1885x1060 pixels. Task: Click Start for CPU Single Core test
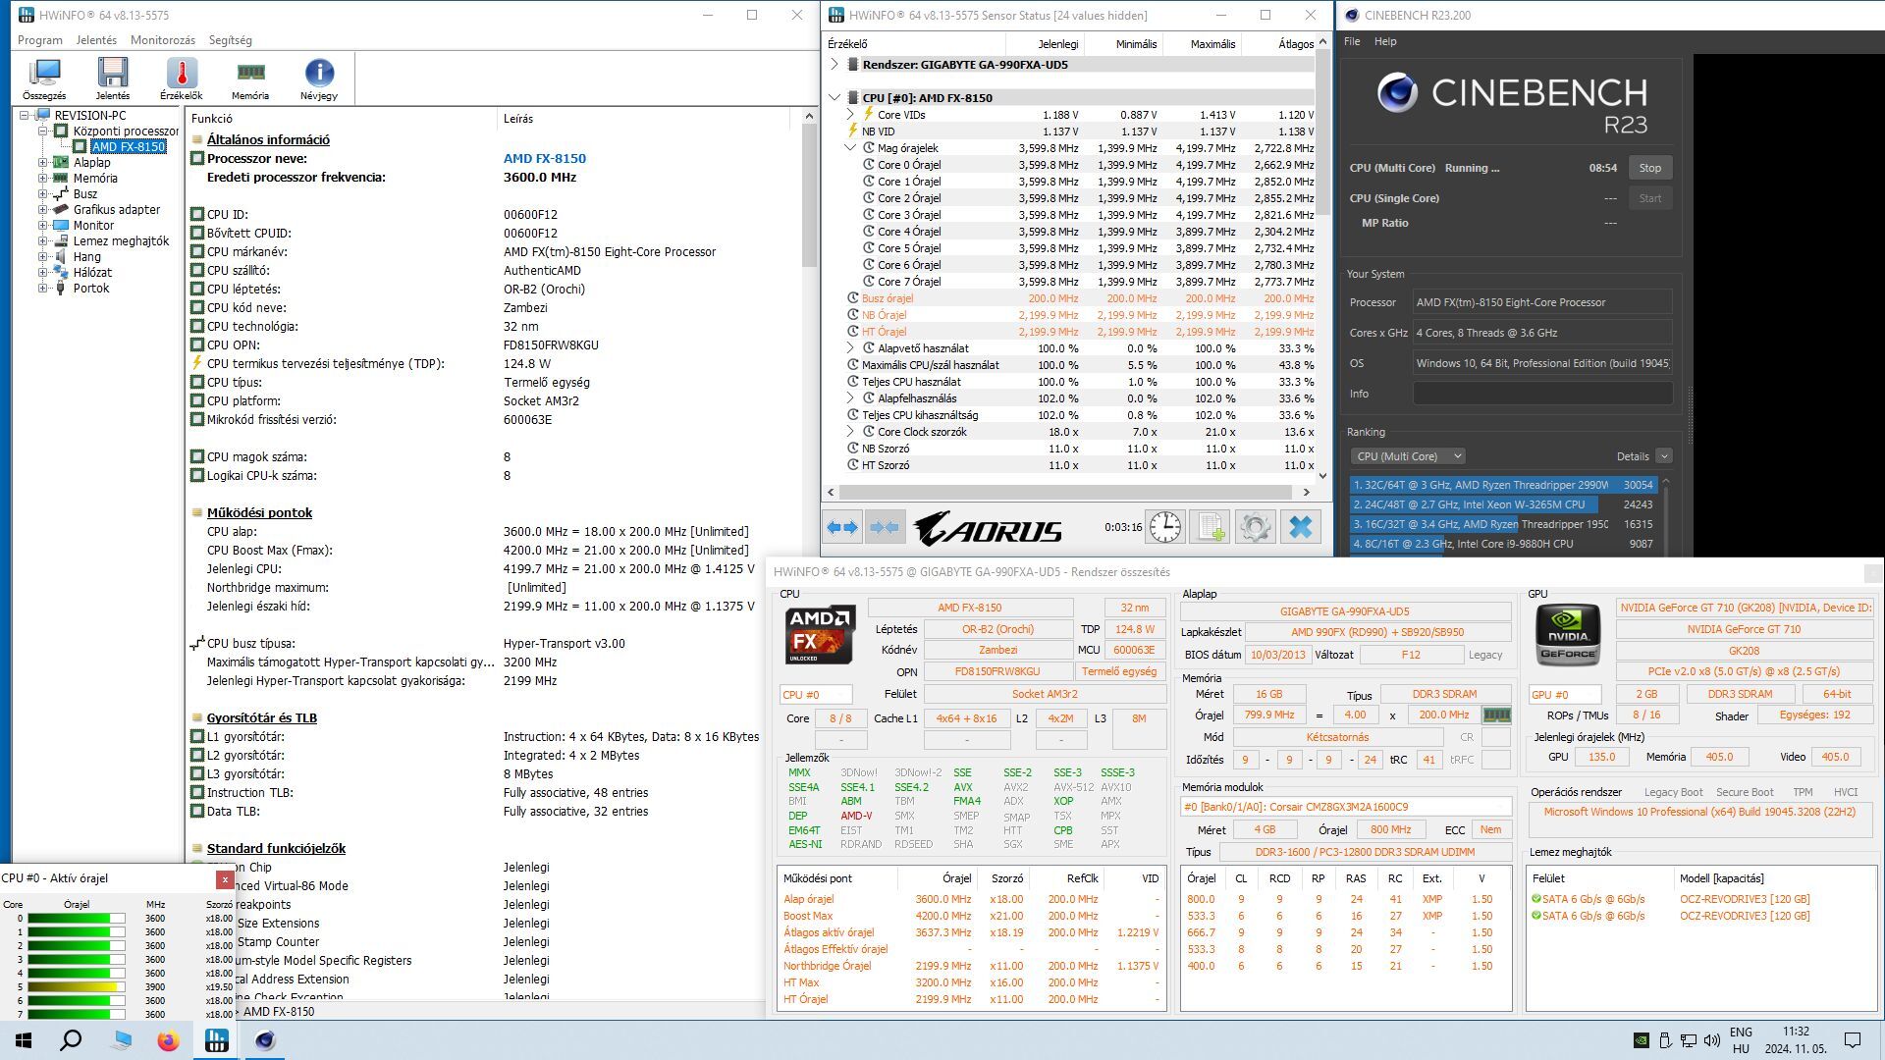point(1650,198)
